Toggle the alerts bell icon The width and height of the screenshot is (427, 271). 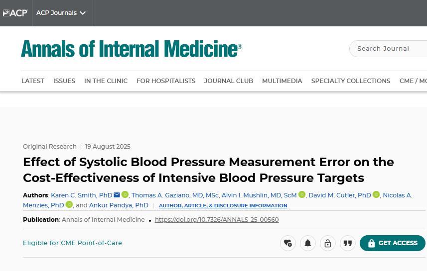click(308, 243)
